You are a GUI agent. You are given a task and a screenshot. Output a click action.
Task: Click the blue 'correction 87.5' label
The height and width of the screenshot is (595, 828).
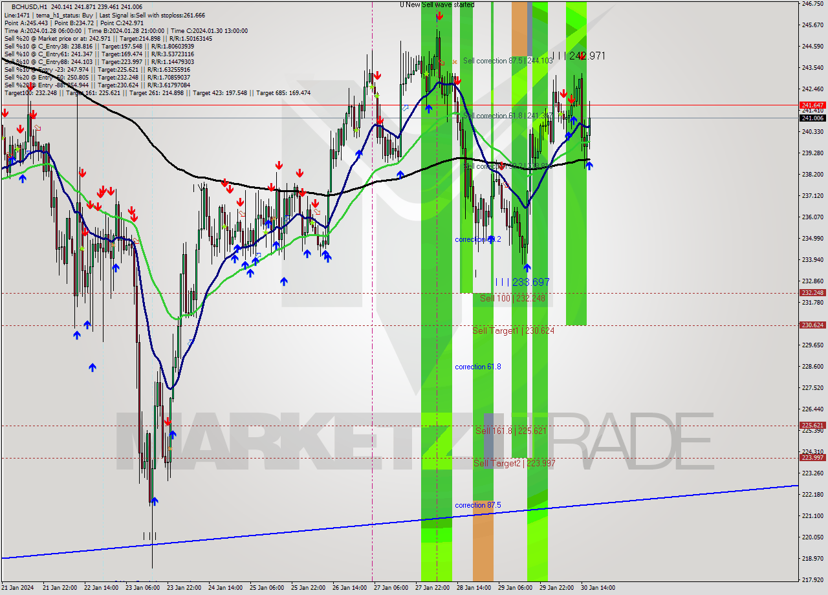(477, 505)
